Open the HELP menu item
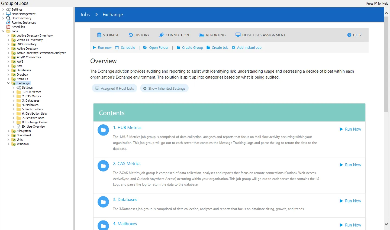390x230 pixels. tap(354, 35)
